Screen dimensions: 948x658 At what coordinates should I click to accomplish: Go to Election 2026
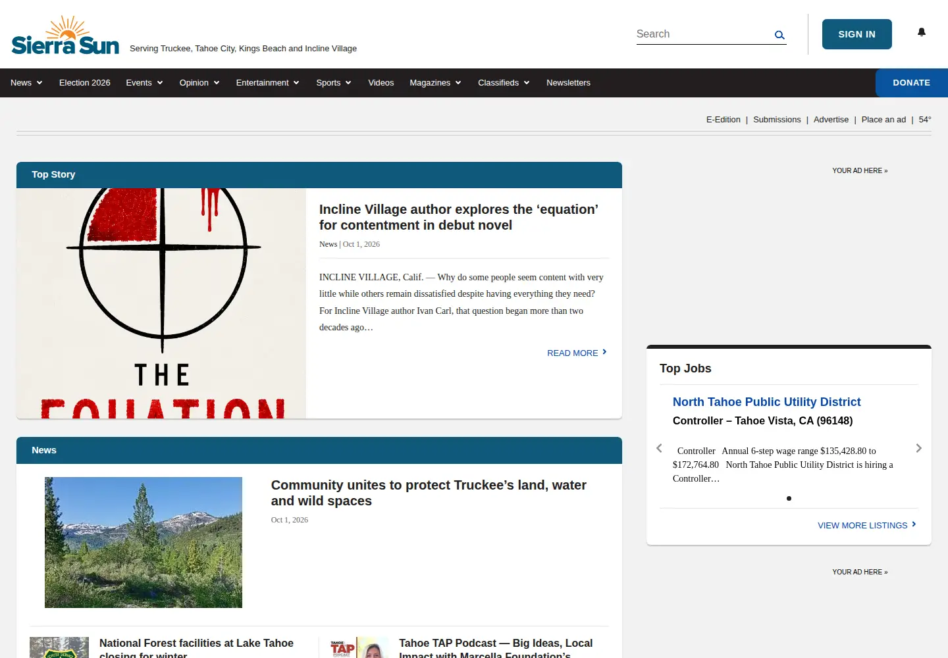(x=85, y=83)
